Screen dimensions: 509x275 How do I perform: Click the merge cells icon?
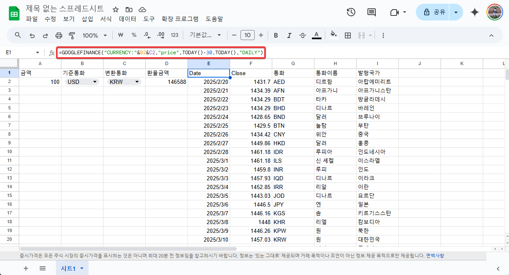[x=362, y=35]
